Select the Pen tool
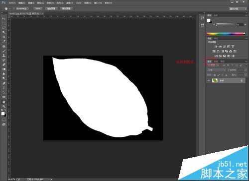The width and height of the screenshot is (249, 181). [x=3, y=83]
